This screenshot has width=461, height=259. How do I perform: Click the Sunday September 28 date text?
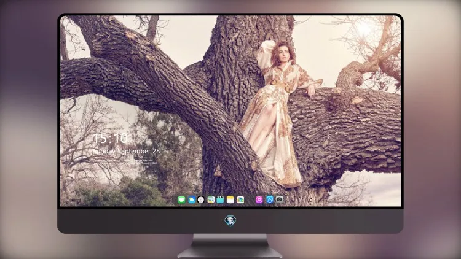[x=127, y=151]
